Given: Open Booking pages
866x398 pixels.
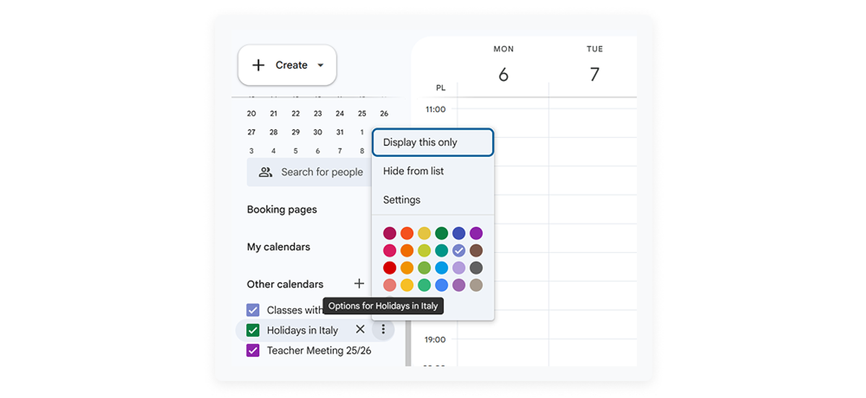Looking at the screenshot, I should [x=281, y=210].
